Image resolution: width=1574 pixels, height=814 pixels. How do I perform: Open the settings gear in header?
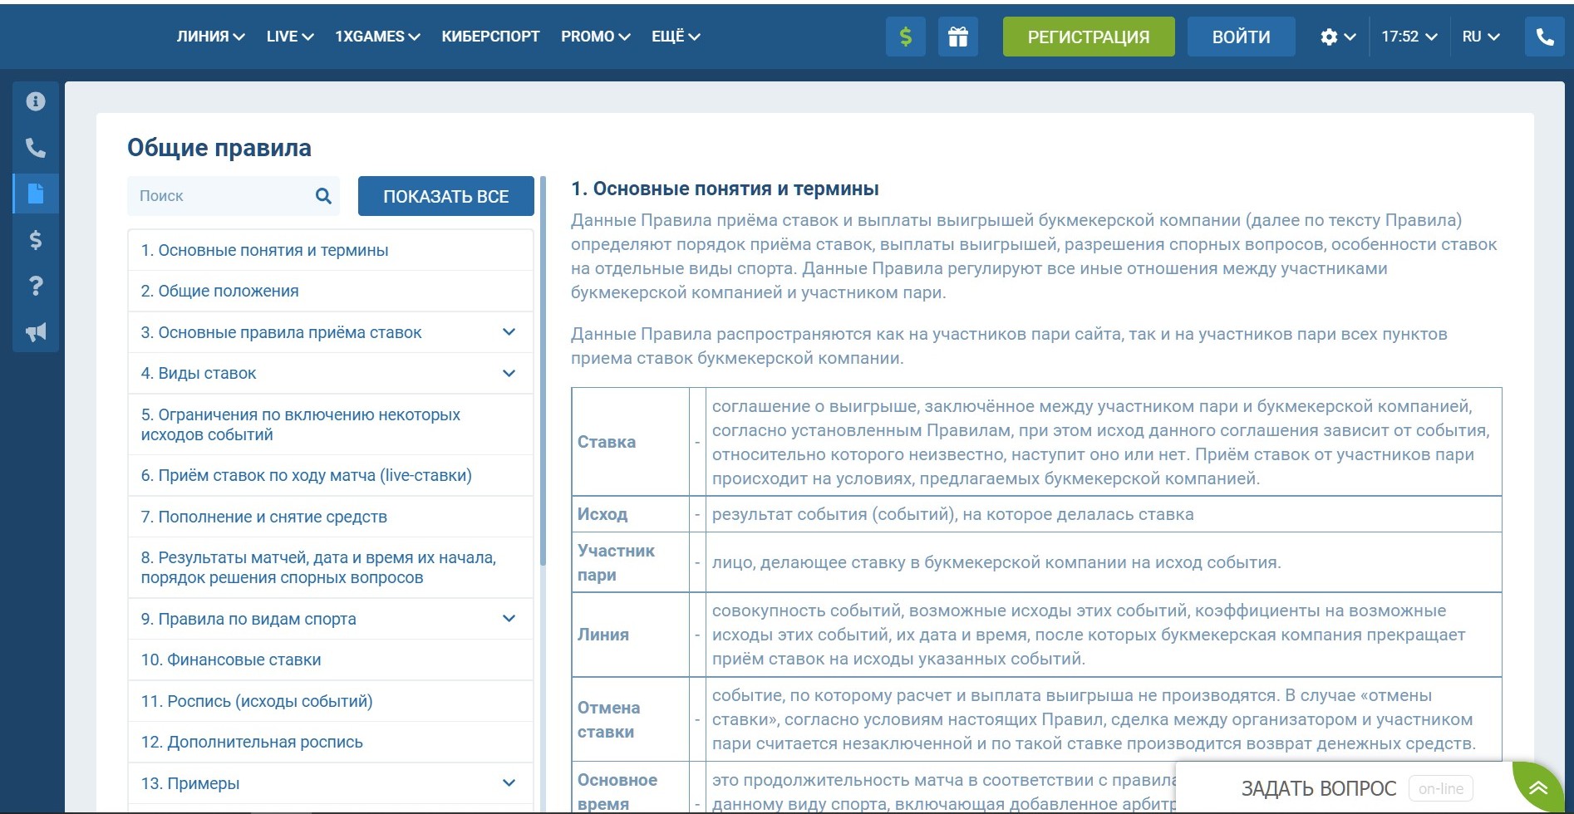[x=1337, y=37]
